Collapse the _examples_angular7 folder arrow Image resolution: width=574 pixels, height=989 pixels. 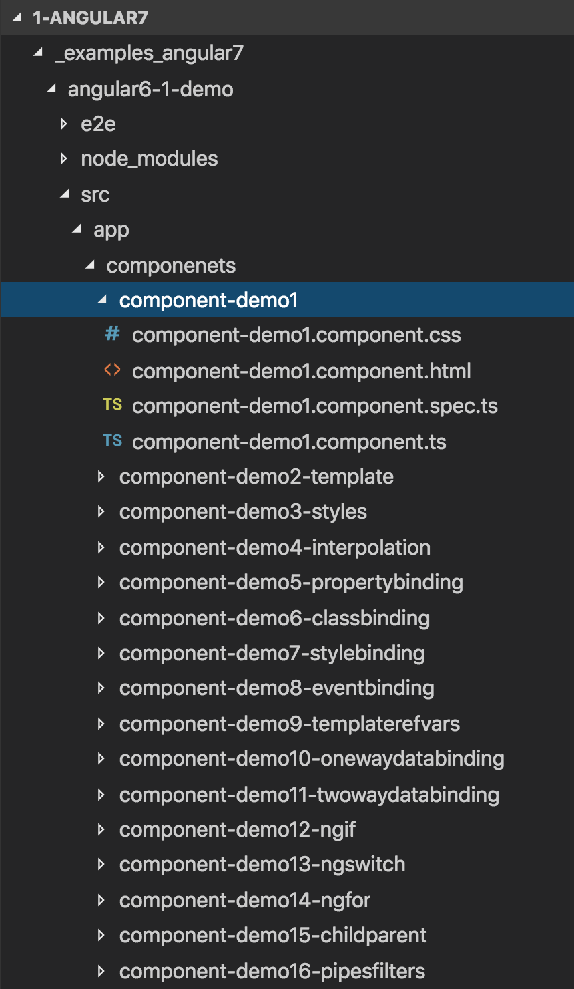(x=38, y=53)
